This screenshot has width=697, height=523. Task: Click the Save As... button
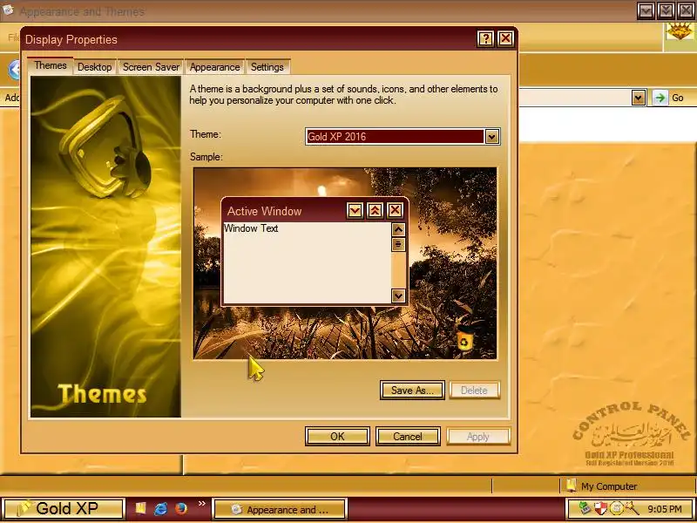pyautogui.click(x=412, y=391)
